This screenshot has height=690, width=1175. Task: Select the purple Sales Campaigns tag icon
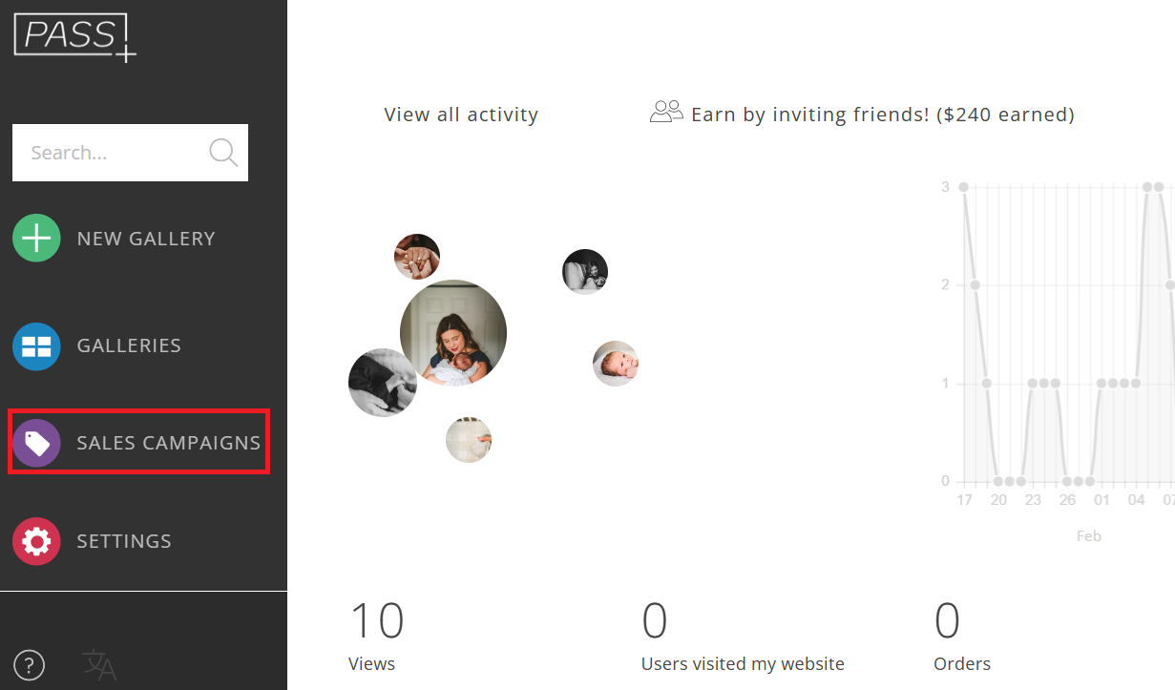(36, 443)
